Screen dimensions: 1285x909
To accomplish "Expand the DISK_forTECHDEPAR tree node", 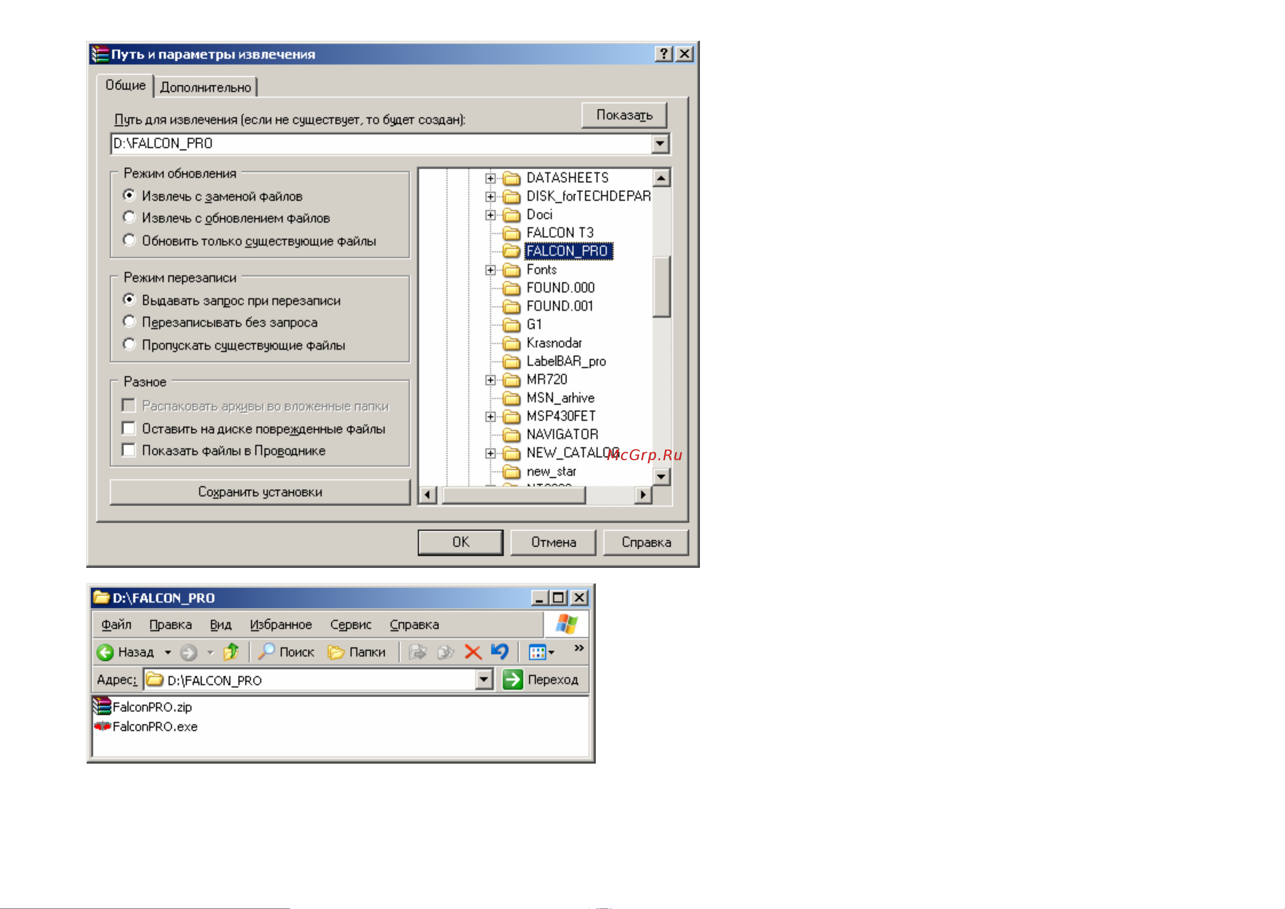I will pos(490,197).
